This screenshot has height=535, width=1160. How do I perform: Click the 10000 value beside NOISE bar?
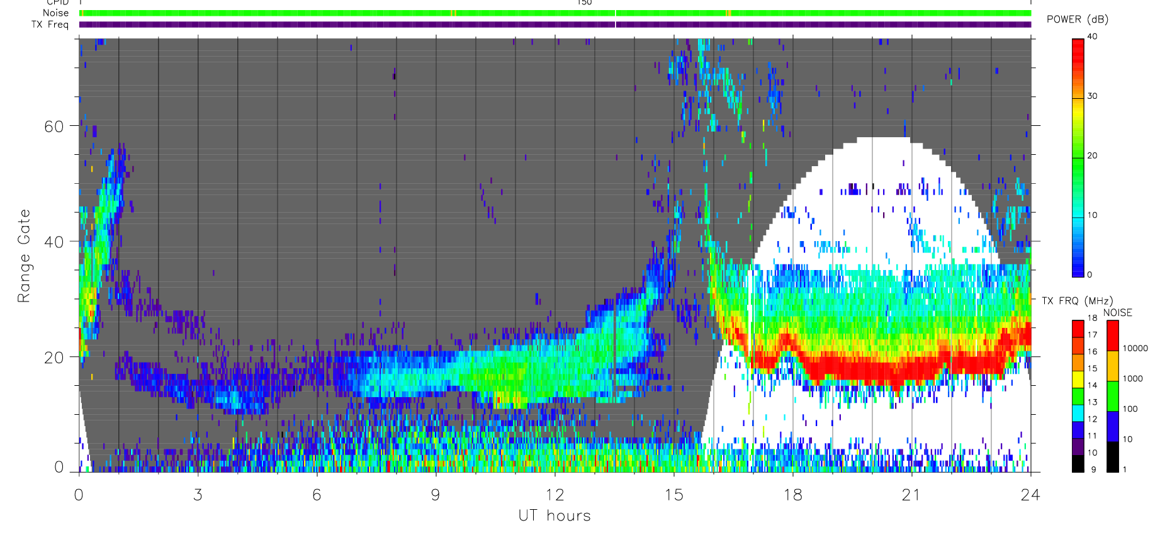pos(1135,348)
